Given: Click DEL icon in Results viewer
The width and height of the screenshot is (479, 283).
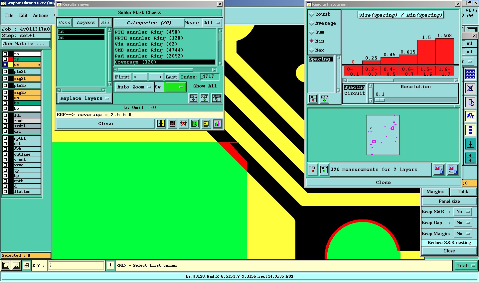Looking at the screenshot, I should tap(193, 98).
